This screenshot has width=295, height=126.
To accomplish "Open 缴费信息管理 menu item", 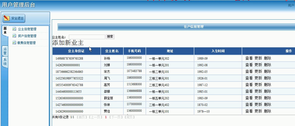I will click(26, 43).
